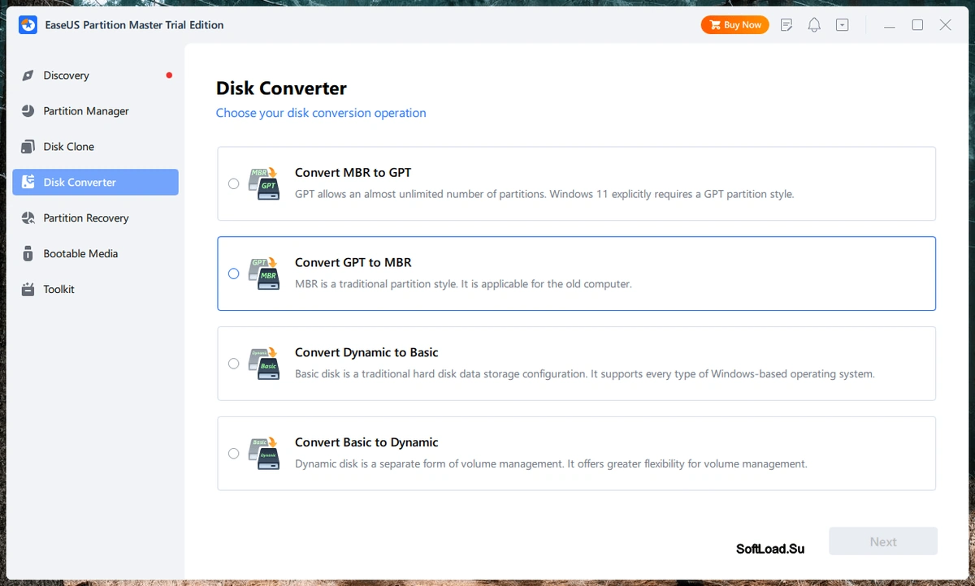Image resolution: width=975 pixels, height=586 pixels.
Task: Click the MBR to GPT disk icon
Action: 264,183
